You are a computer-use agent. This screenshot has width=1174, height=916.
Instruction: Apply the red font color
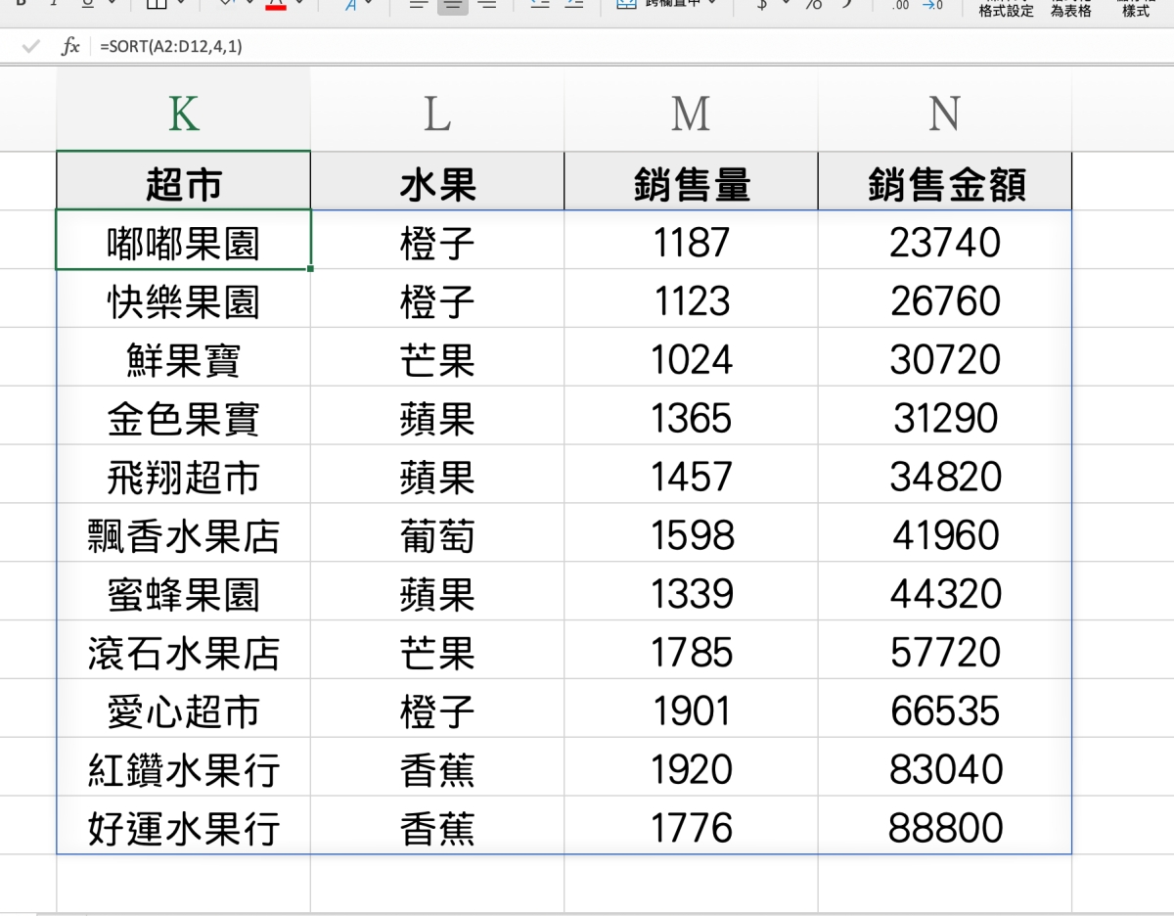276,5
